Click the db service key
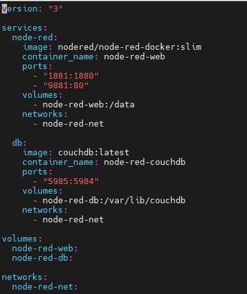Viewport: 247px width, 294px height. pyautogui.click(x=17, y=143)
